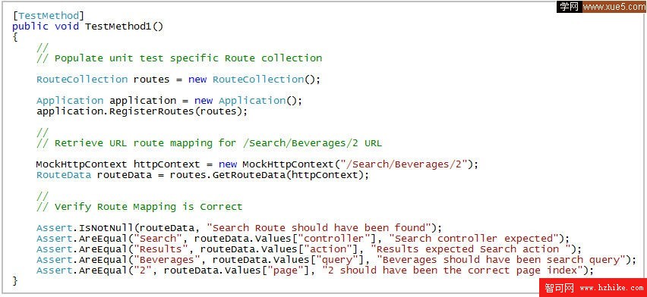Click the www.xue5.com watermark link
Viewport: 647px width, 297px height.
point(614,7)
